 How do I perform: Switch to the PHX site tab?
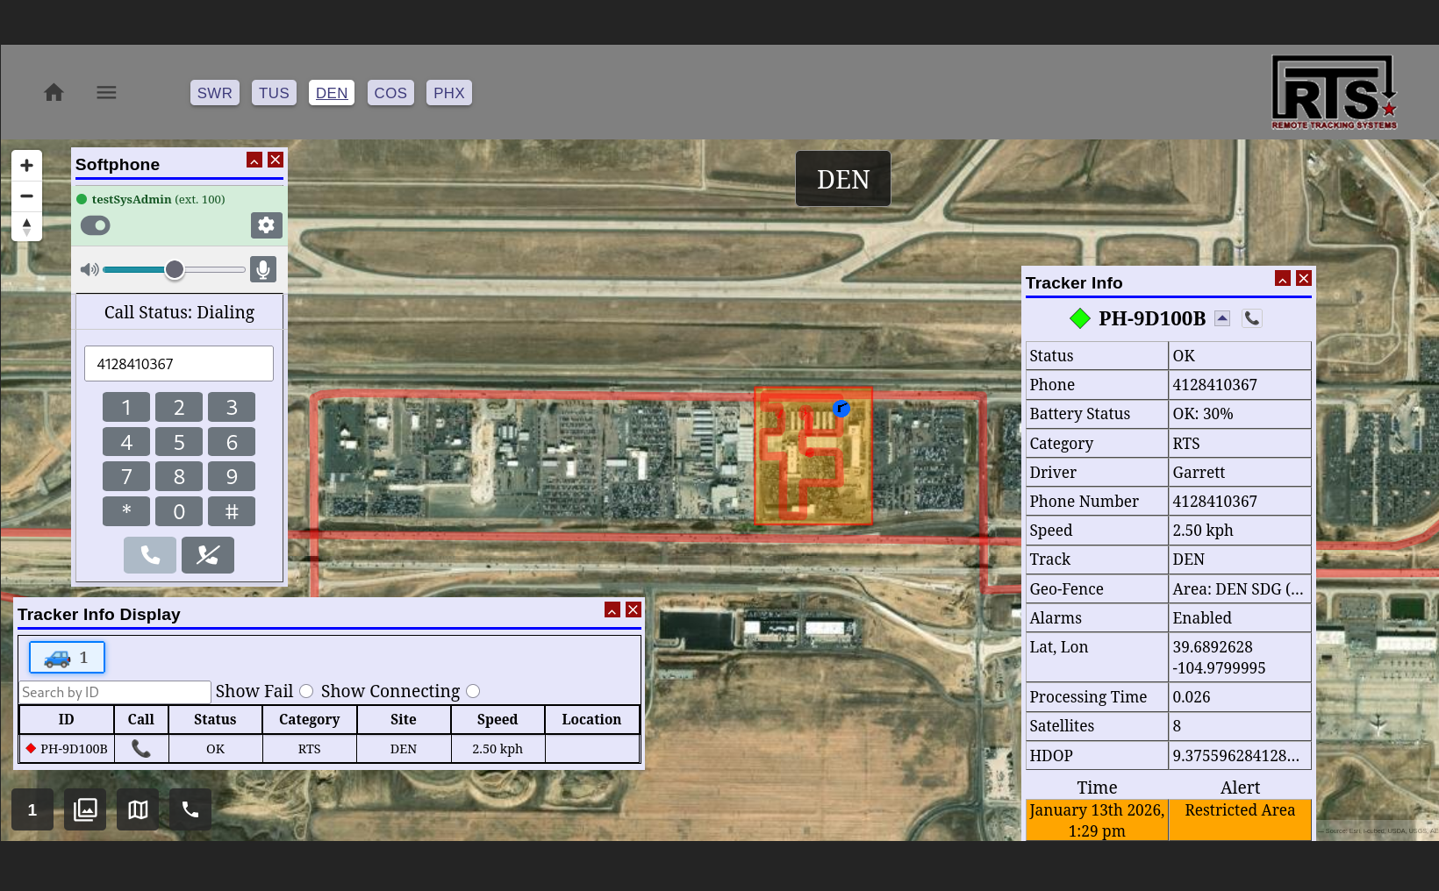[x=448, y=93]
